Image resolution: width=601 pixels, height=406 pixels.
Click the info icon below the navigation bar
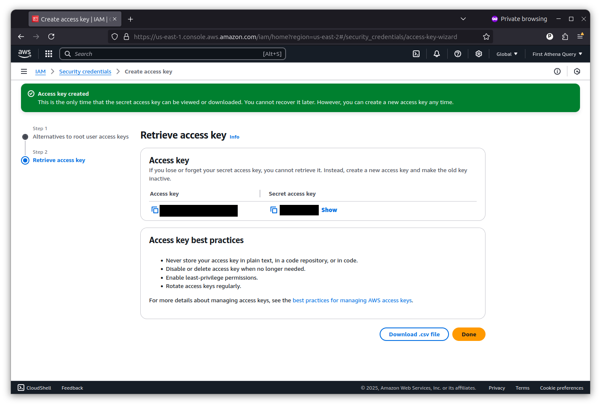pyautogui.click(x=557, y=71)
